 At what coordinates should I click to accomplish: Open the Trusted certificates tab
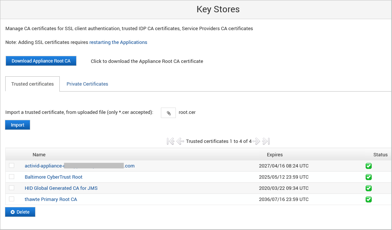point(32,84)
